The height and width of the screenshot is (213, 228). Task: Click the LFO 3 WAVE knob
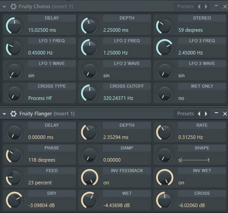click(165, 71)
